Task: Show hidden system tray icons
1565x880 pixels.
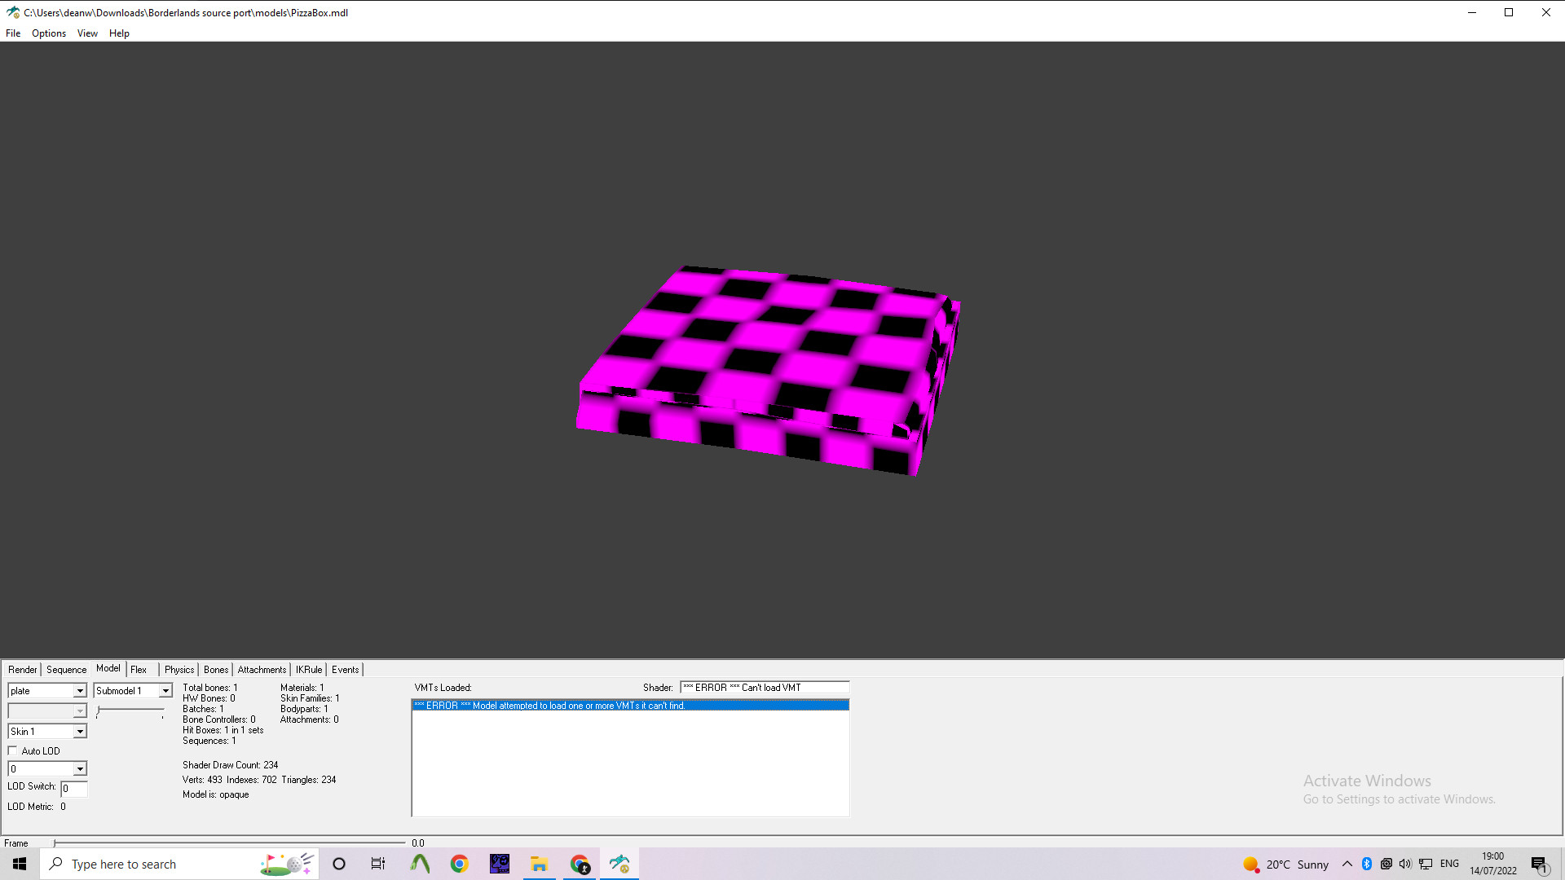Action: click(1347, 864)
